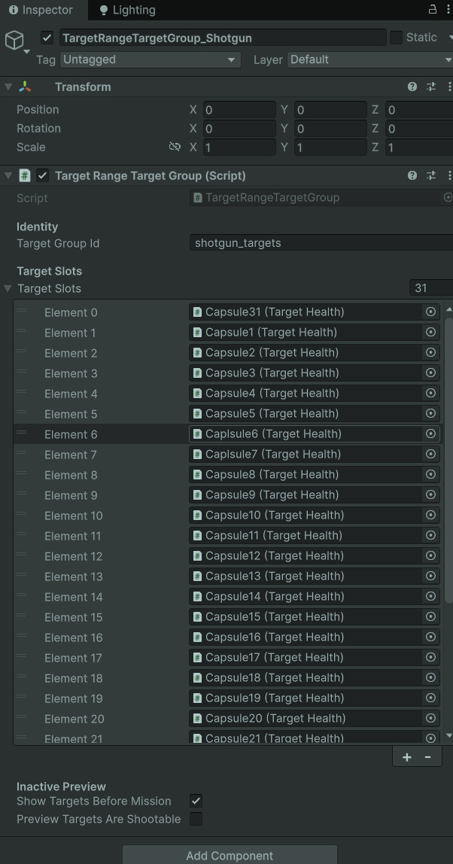Edit the GameObject name field
The height and width of the screenshot is (864, 453).
coord(223,38)
